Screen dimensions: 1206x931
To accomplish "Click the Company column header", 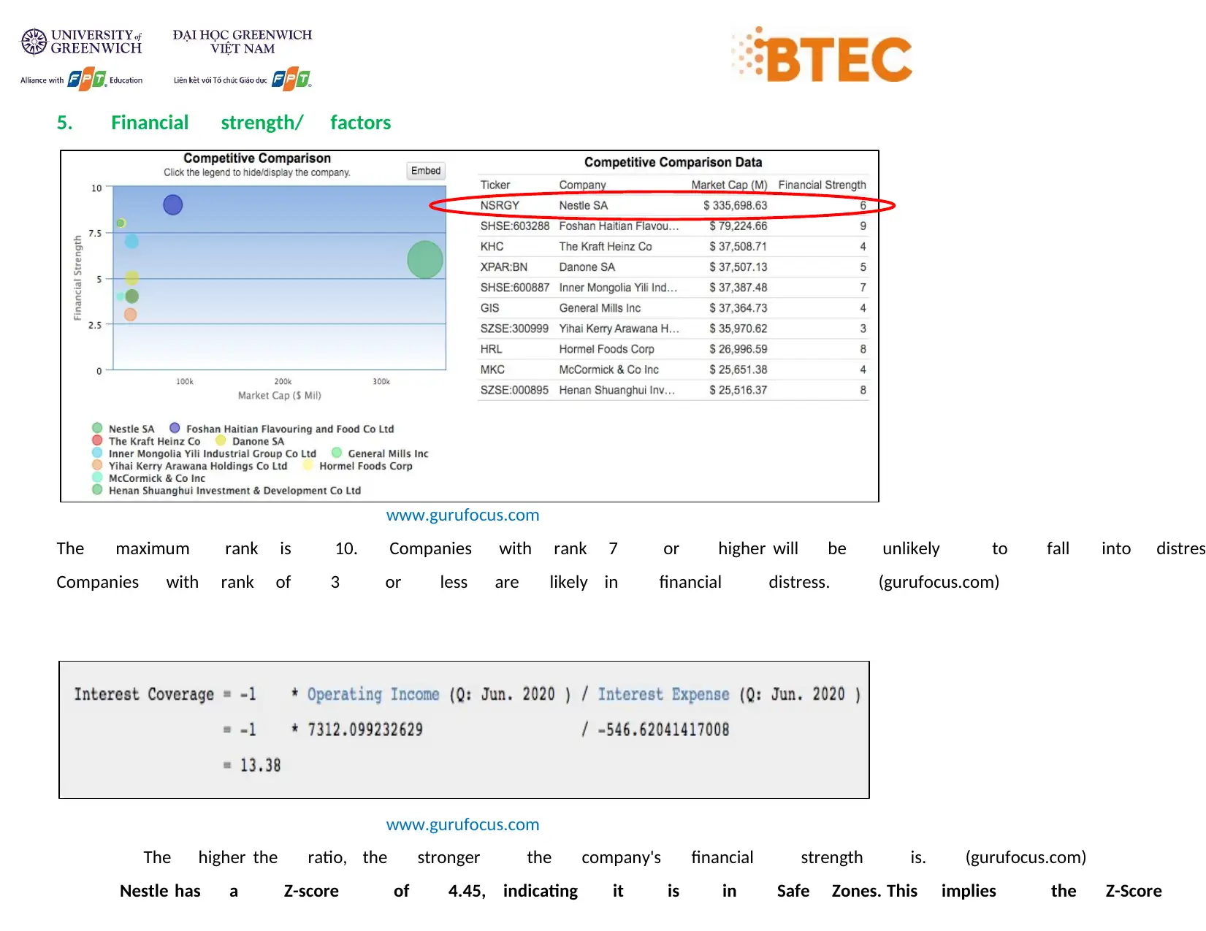I will click(x=583, y=185).
